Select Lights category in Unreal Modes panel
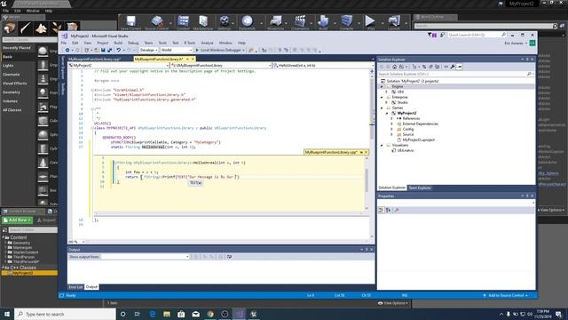Screen dimensions: 568x320 8,66
